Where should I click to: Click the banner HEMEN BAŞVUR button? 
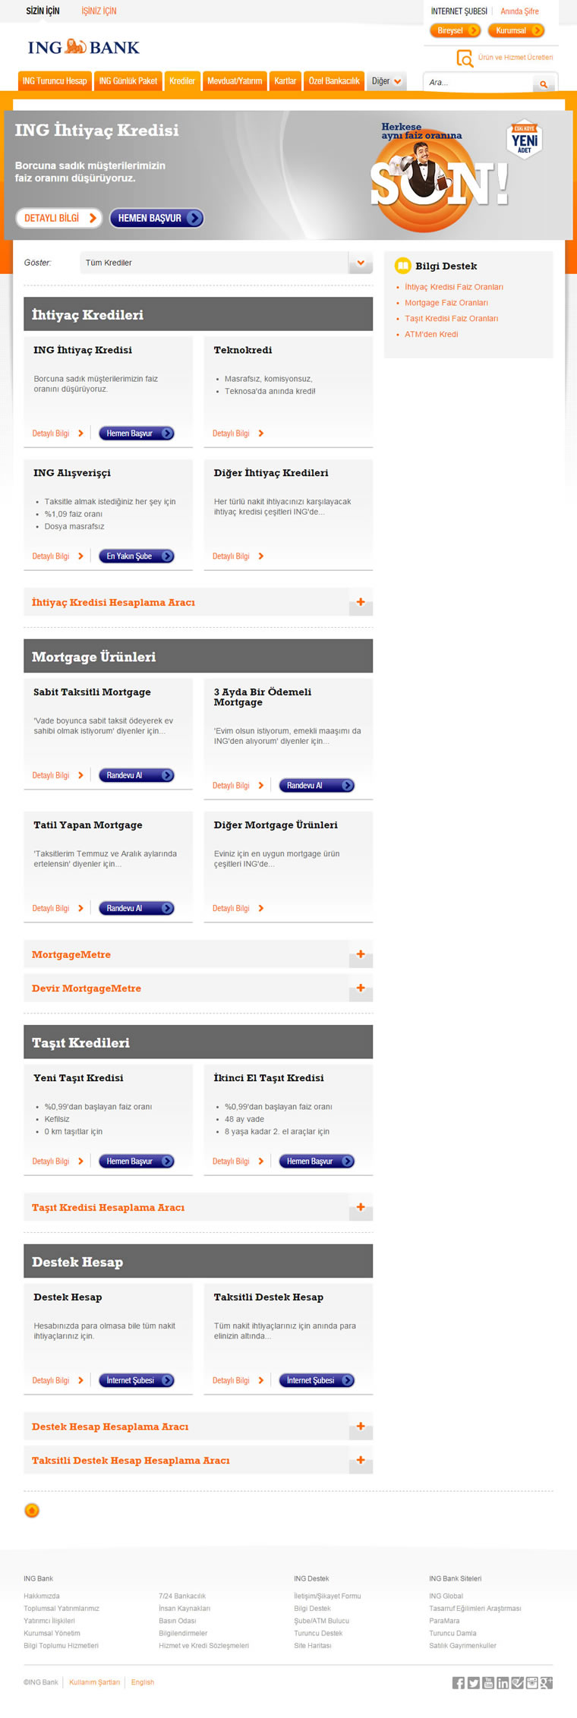click(x=156, y=218)
